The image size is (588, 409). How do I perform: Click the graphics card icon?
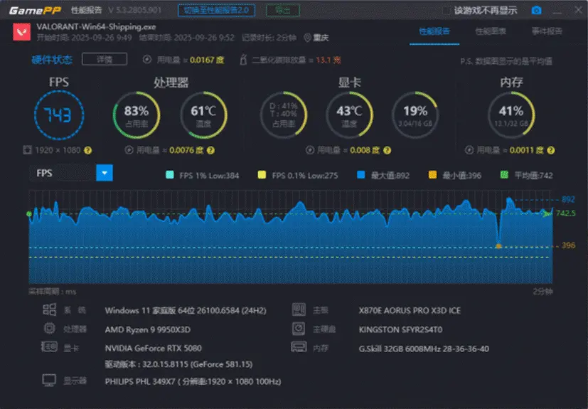tap(49, 346)
